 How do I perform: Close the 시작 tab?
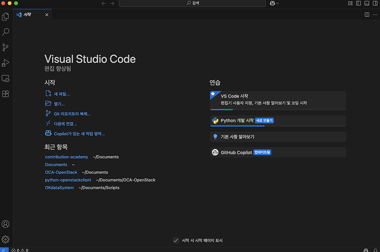point(47,15)
